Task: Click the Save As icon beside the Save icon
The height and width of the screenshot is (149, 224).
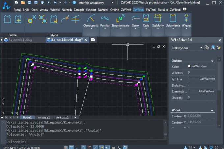Action: [36, 2]
